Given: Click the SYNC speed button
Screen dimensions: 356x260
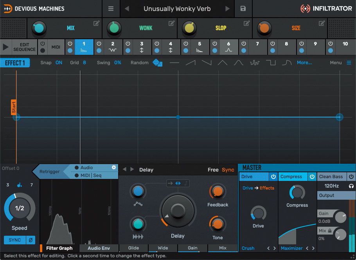Looking at the screenshot, I should coord(15,240).
